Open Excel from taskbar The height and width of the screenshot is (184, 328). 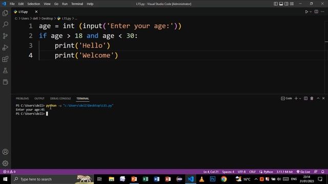pyautogui.click(x=146, y=179)
